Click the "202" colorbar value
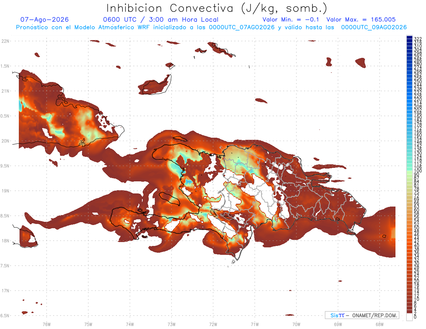This screenshot has width=426, height=329. point(417,110)
